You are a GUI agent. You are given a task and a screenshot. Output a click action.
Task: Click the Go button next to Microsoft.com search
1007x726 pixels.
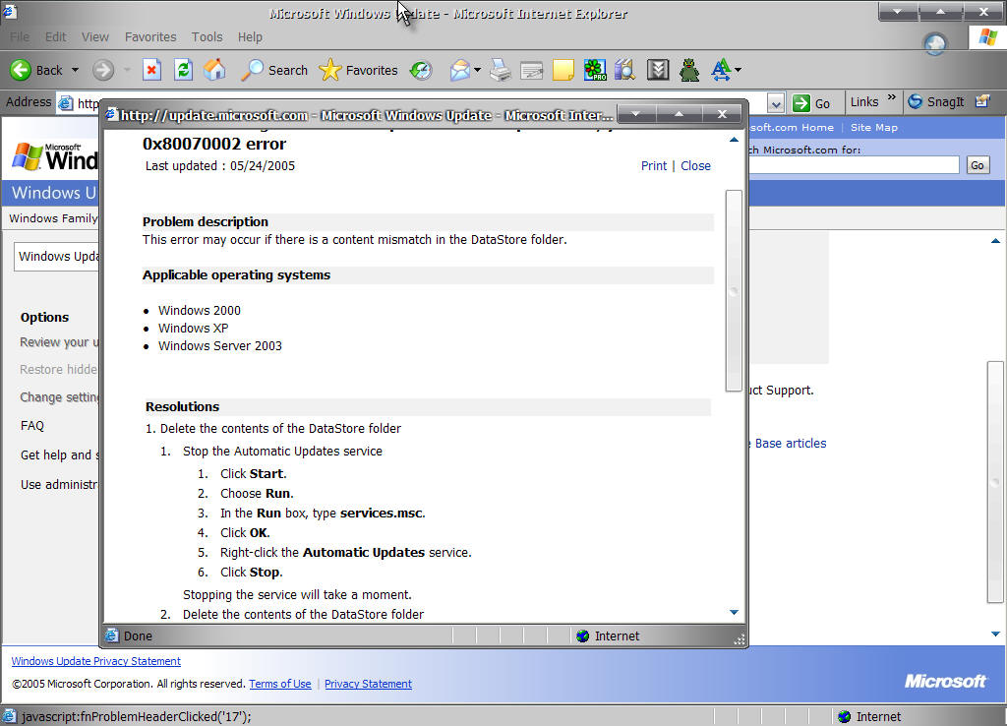[x=977, y=165]
